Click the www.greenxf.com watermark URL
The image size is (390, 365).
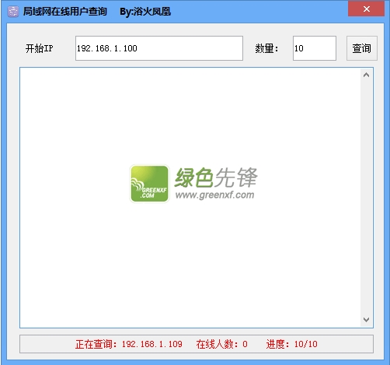tap(215, 195)
